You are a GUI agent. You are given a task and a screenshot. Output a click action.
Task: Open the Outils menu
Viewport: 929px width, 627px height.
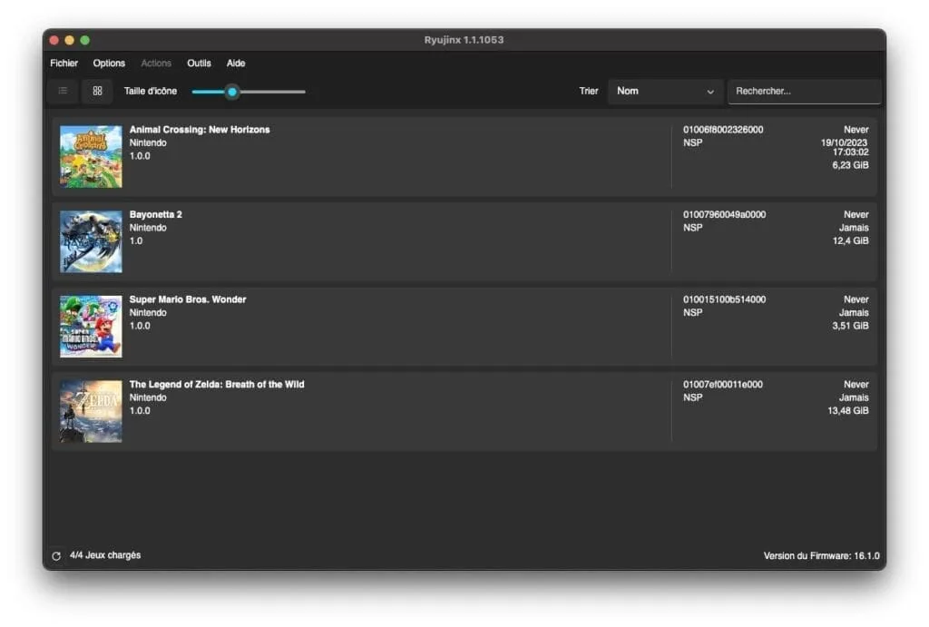pos(199,64)
